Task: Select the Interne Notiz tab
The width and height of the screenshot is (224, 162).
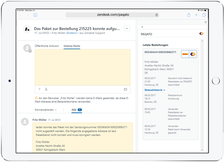Action: (72, 46)
